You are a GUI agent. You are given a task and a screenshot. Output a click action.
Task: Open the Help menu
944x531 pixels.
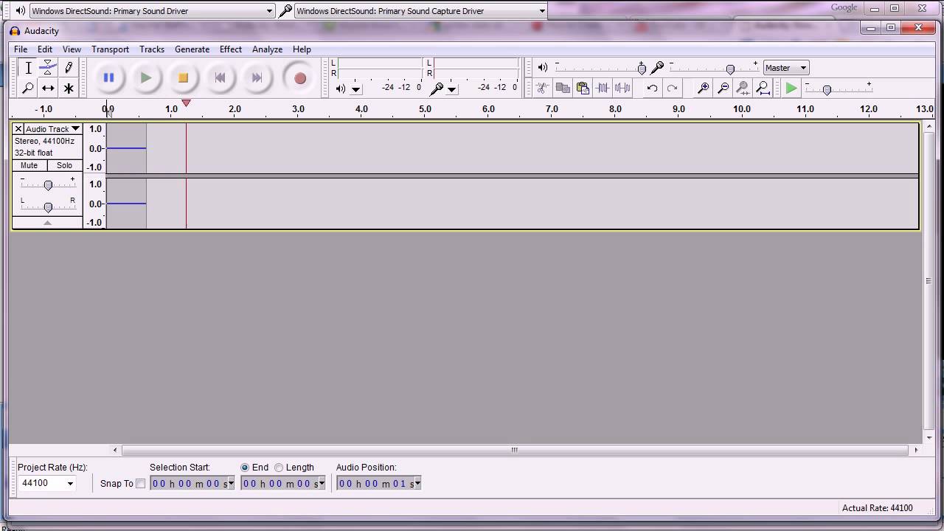[302, 49]
